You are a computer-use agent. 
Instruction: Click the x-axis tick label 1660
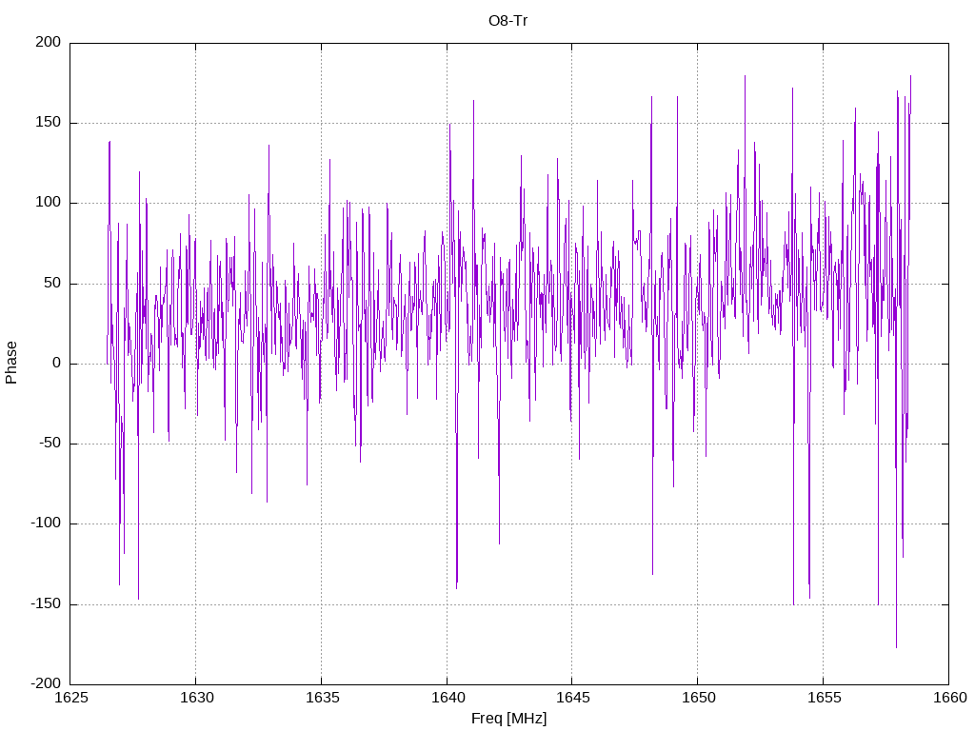click(949, 698)
